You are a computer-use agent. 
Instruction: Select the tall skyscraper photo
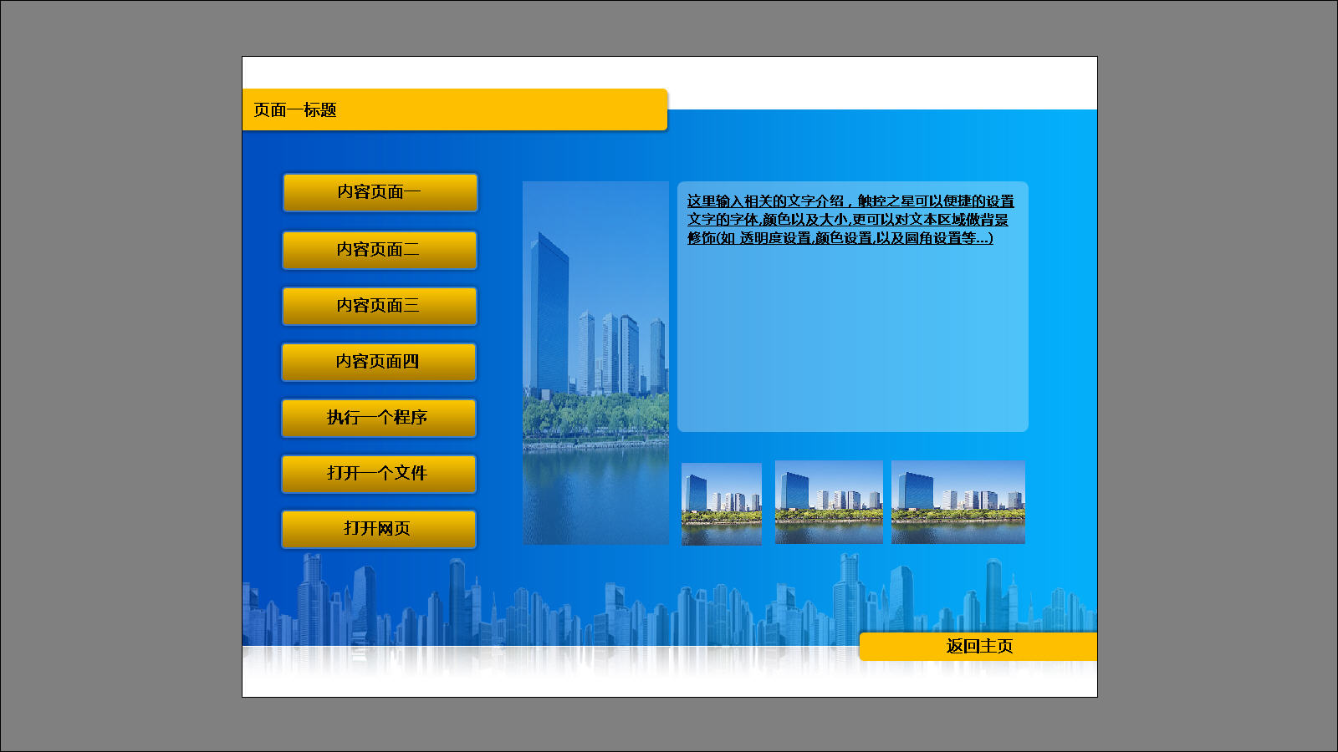click(595, 363)
